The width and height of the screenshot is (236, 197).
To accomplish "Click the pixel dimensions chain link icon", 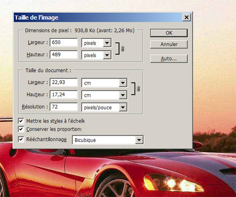I will (122, 48).
